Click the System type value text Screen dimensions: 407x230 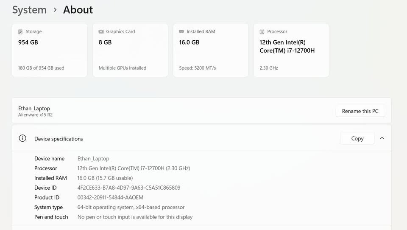pyautogui.click(x=131, y=207)
